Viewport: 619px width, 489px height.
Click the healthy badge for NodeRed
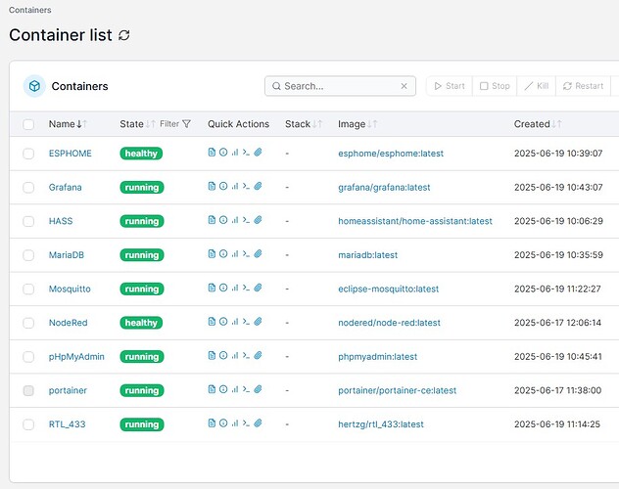141,323
